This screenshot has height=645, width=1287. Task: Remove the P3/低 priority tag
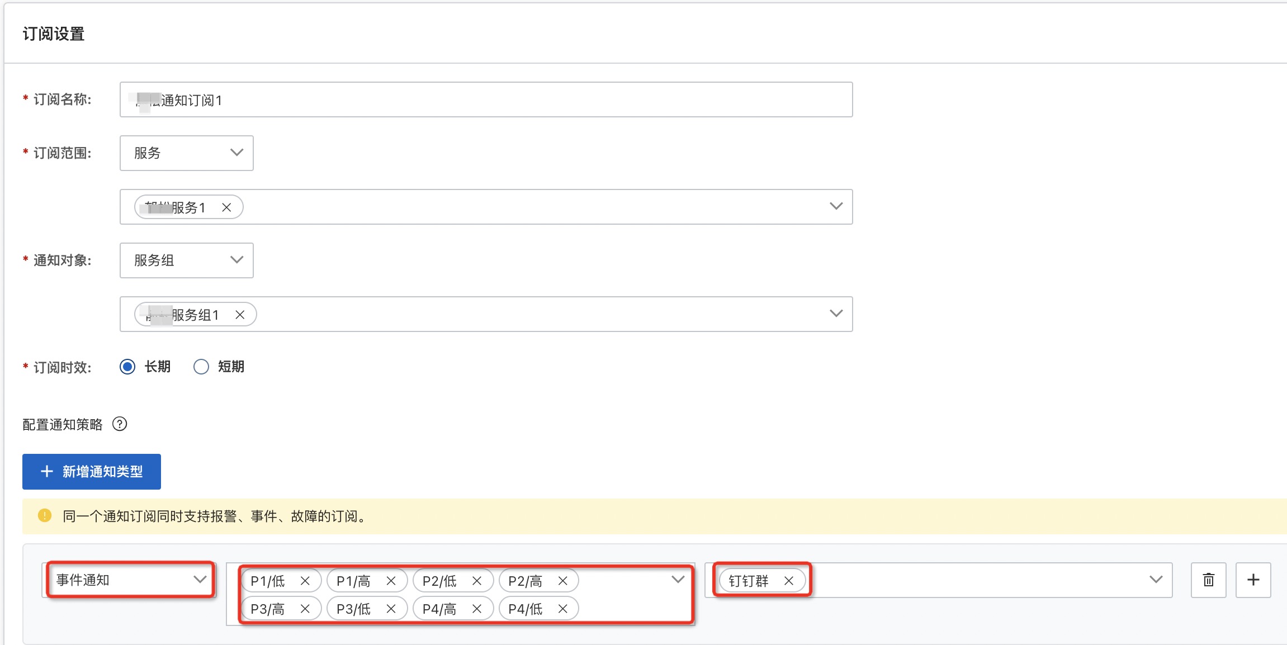(391, 609)
